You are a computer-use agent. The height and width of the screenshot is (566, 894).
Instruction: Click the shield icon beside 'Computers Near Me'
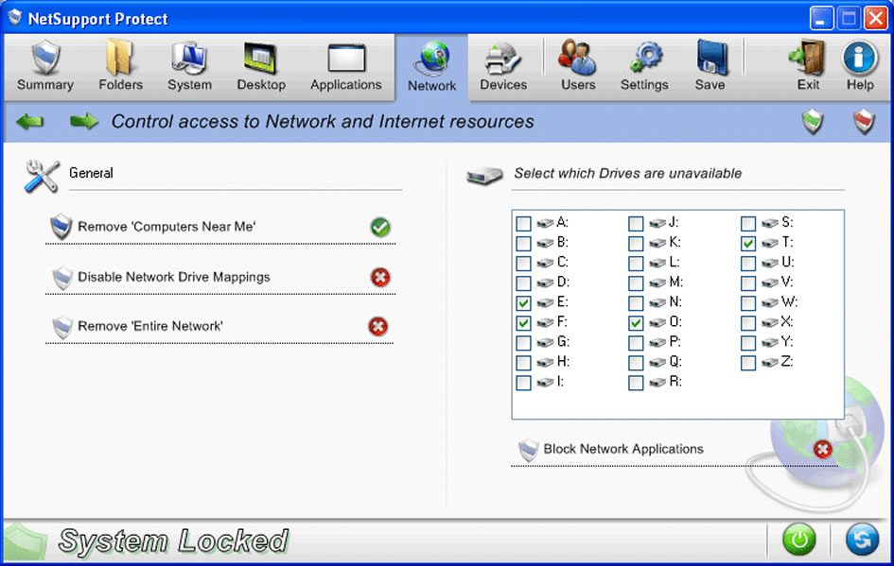click(61, 227)
